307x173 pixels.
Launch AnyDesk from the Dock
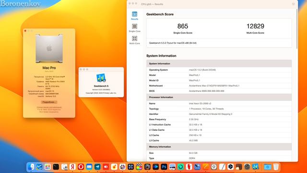coord(106,167)
